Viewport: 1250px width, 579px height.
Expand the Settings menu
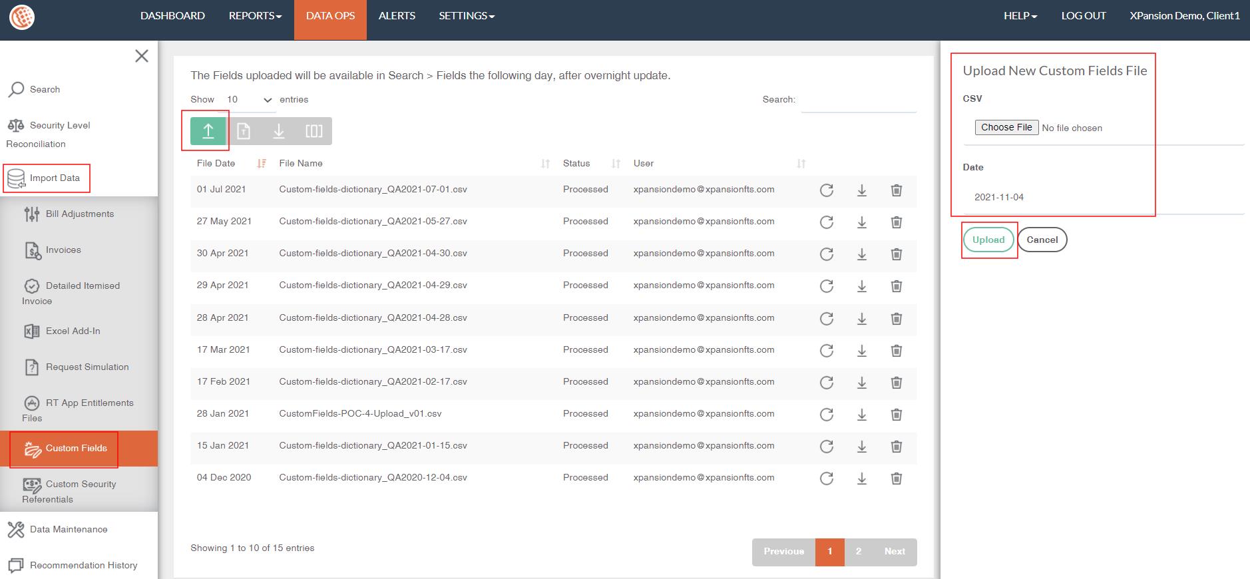[466, 16]
